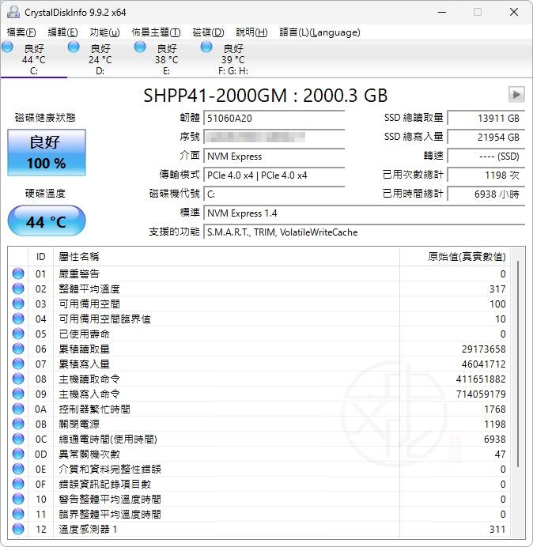Click status icon of row 0D 異常關機次數
The height and width of the screenshot is (547, 533).
point(18,454)
